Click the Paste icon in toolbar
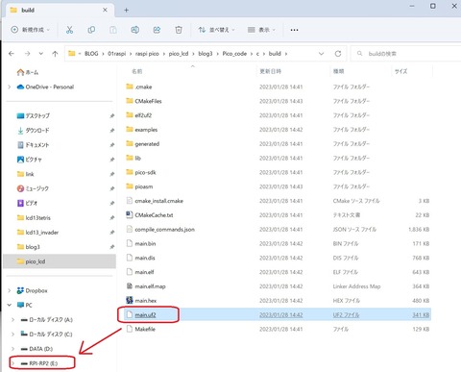Screen dimensions: 461x372 (x=113, y=30)
